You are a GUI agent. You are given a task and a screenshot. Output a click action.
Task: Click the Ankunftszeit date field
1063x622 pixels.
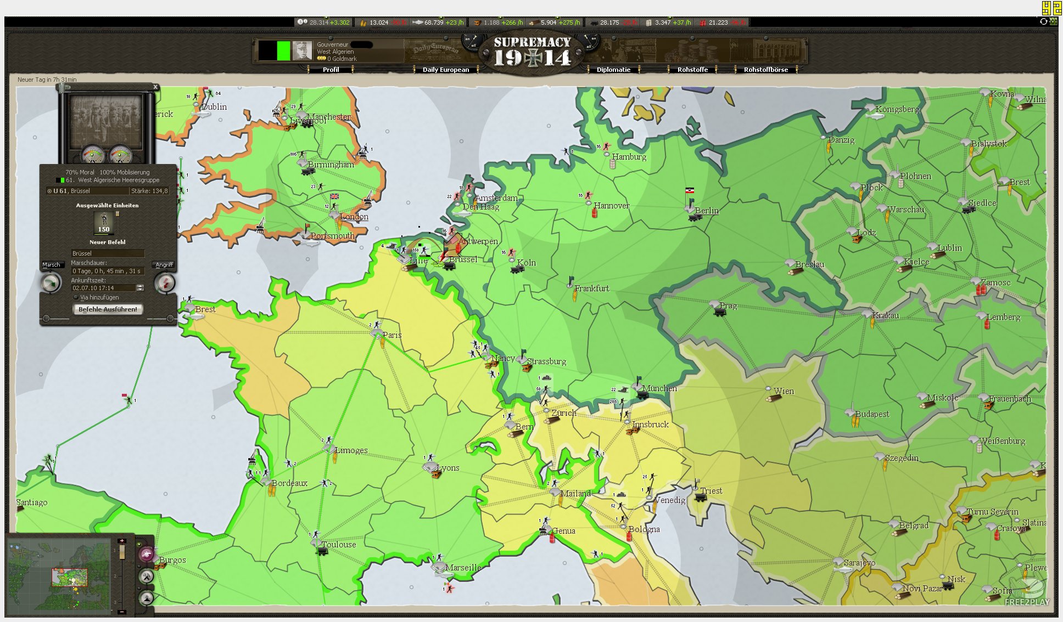(103, 288)
